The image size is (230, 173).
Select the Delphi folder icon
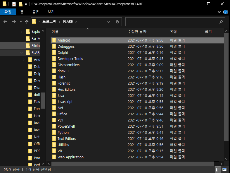tap(54, 52)
